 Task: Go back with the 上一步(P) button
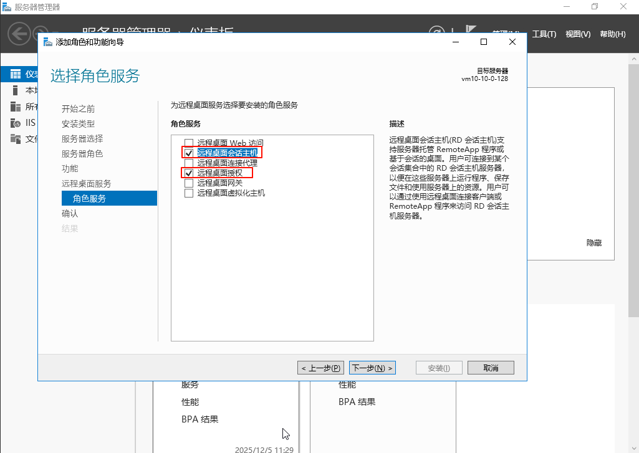coord(320,368)
